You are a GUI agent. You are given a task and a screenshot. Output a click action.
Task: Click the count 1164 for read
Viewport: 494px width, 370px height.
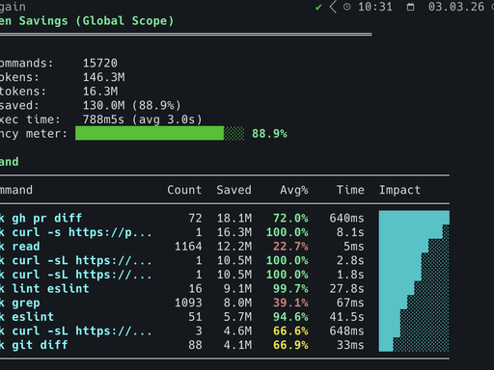tap(188, 247)
